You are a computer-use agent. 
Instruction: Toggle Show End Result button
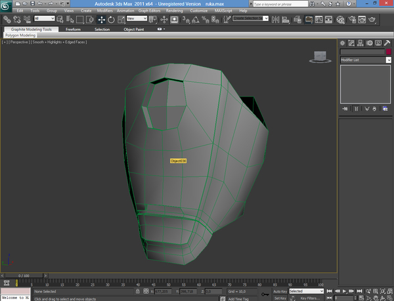pyautogui.click(x=355, y=108)
